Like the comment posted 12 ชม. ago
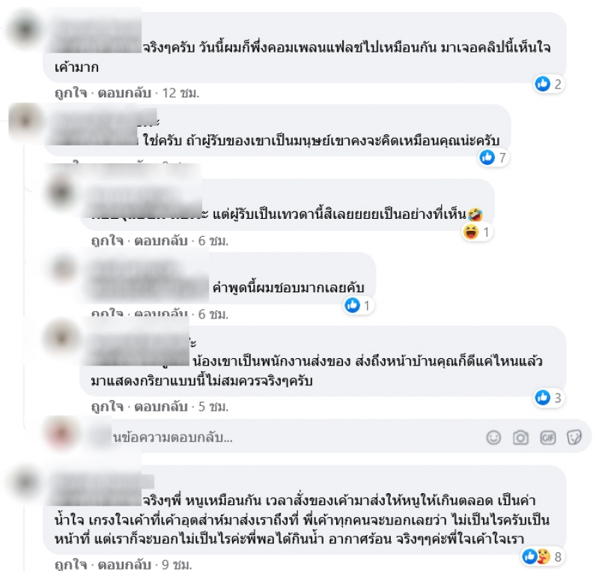The image size is (599, 571). coord(71,93)
